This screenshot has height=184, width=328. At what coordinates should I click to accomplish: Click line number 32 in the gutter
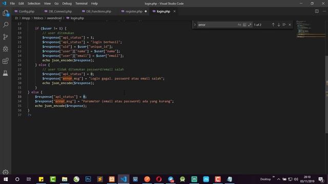[19, 92]
